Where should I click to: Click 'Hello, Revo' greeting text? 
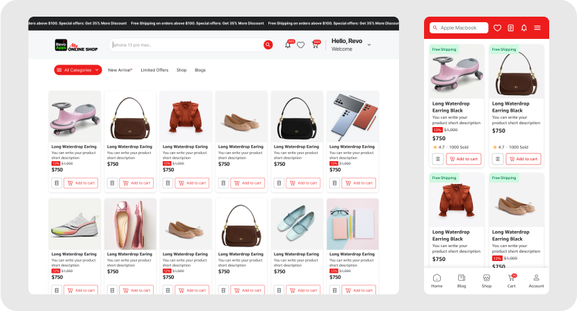tap(347, 41)
